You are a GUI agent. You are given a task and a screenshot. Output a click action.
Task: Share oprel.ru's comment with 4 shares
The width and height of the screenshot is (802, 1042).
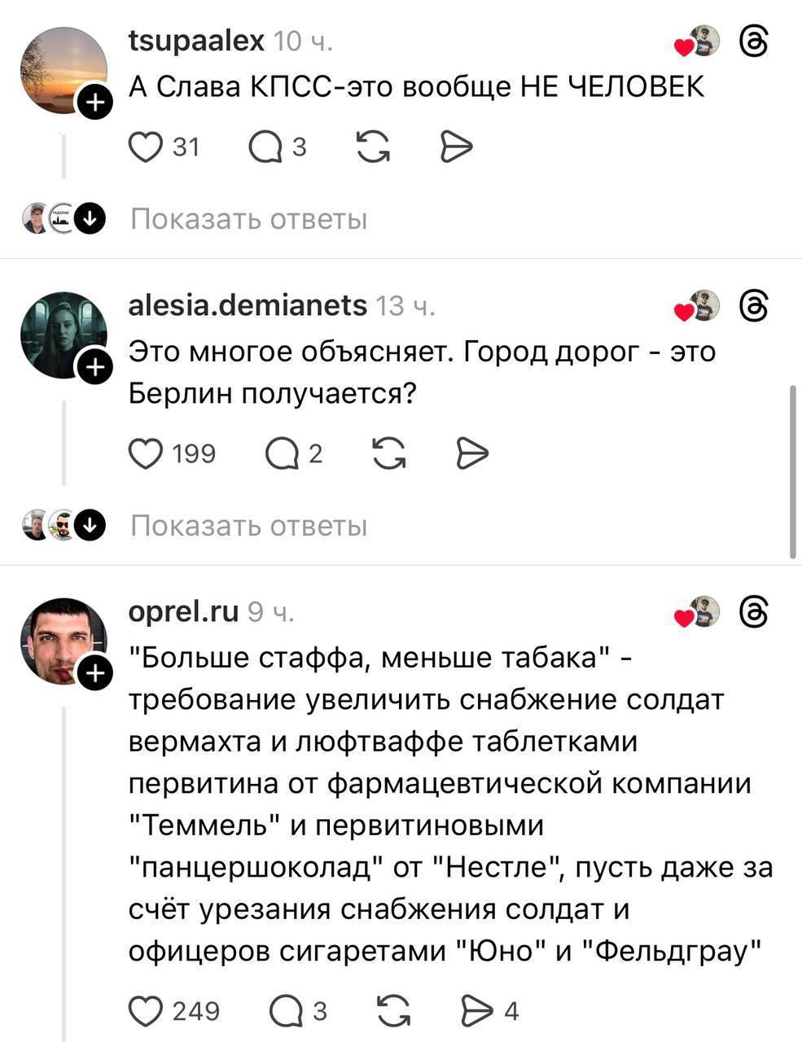click(477, 1011)
